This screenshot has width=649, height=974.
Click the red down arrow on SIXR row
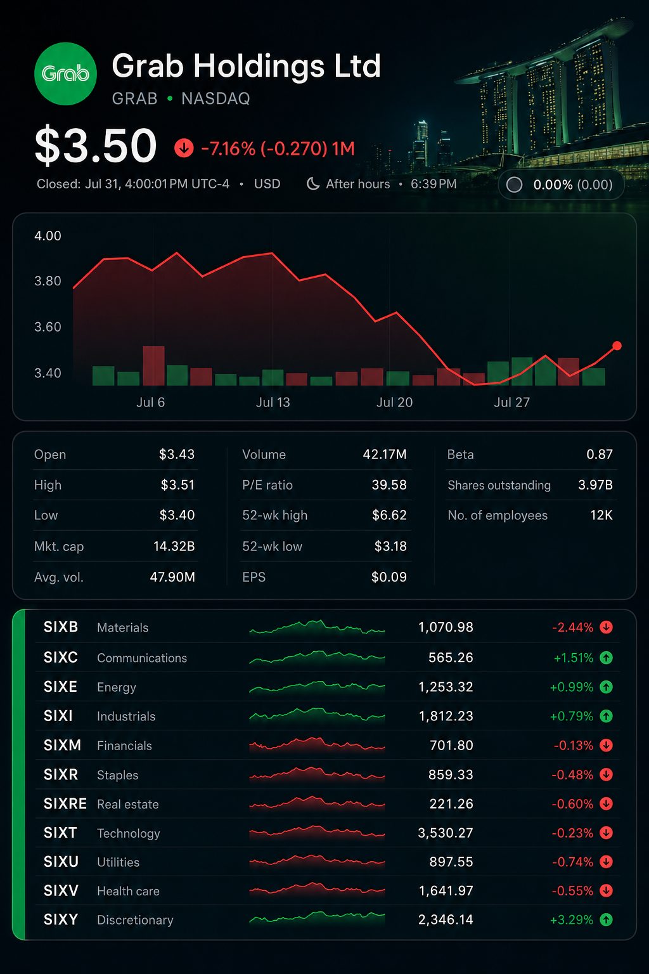click(x=607, y=774)
